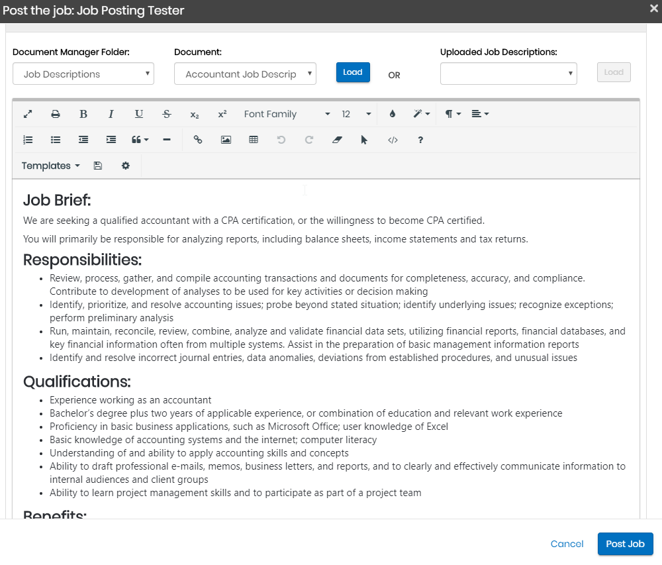The height and width of the screenshot is (565, 662).
Task: Insert a table into the description
Action: [x=254, y=140]
